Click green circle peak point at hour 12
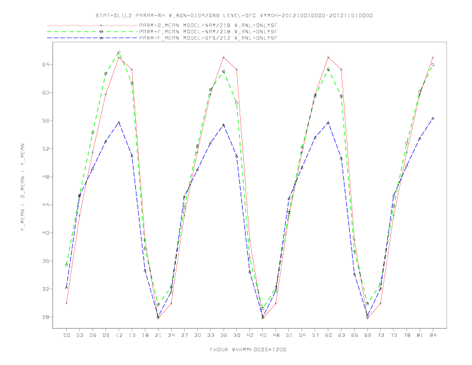This screenshot has width=472, height=365. tap(119, 52)
